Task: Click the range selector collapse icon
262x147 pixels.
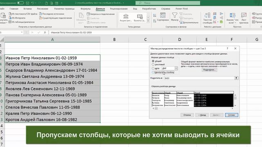Action: [x=236, y=78]
